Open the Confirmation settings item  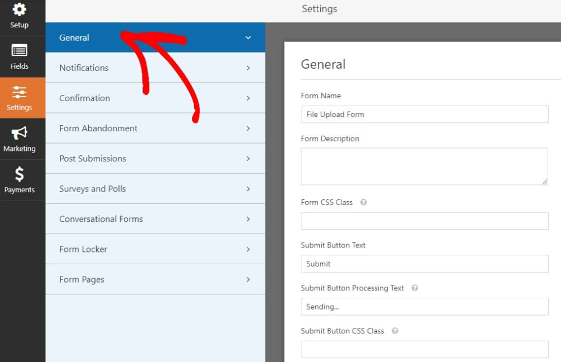155,98
